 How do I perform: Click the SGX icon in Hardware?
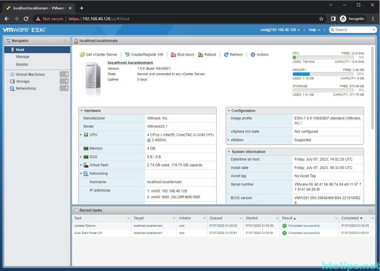click(86, 157)
